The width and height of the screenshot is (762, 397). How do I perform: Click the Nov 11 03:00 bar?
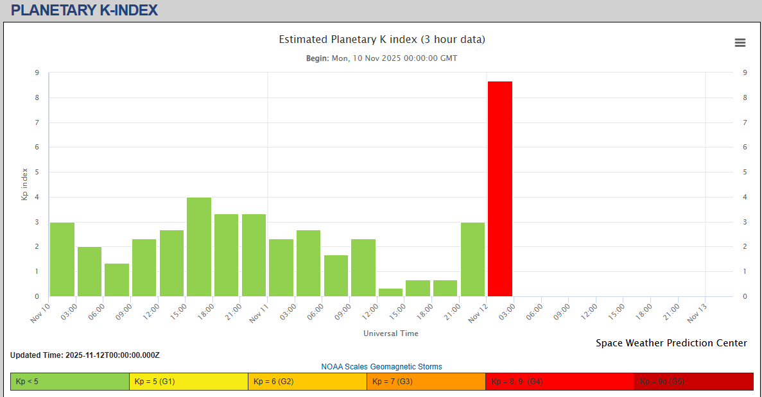pyautogui.click(x=309, y=263)
